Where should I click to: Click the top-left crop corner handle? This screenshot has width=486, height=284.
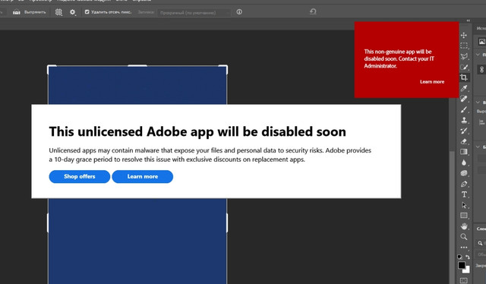tap(51, 69)
